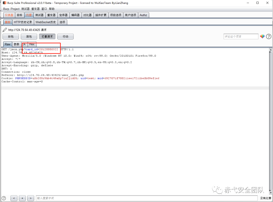Open the 行动 action button
Screen dimensions: 273x202
pos(65,37)
